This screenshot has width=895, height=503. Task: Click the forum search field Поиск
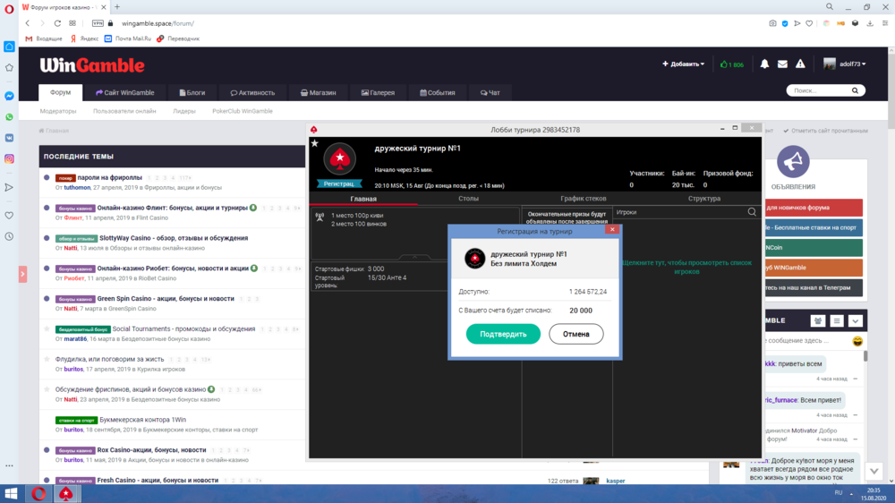pyautogui.click(x=822, y=90)
